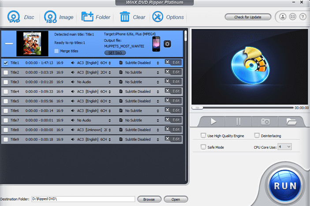Check the Title4 checkbox

click(6, 92)
